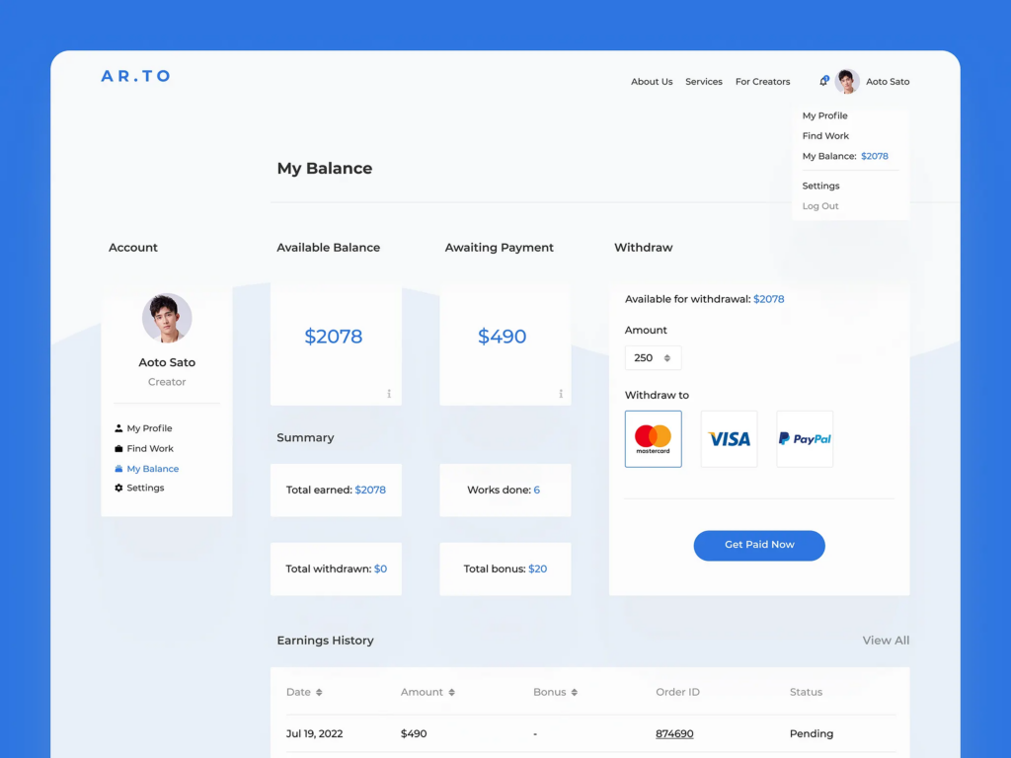
Task: Open Settings in account sidebar
Action: tap(145, 488)
